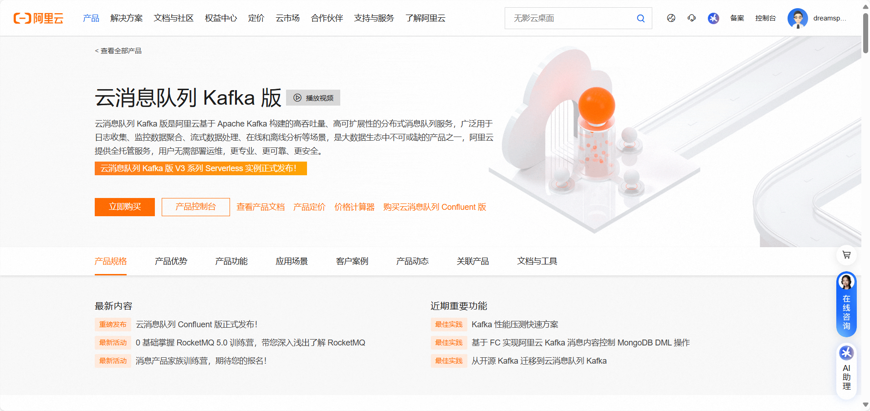Open 购买云消息队列 Confluent 版 link
The height and width of the screenshot is (411, 870).
point(435,207)
